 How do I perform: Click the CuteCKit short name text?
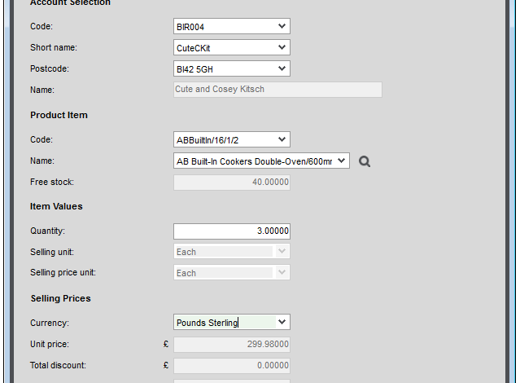[194, 49]
